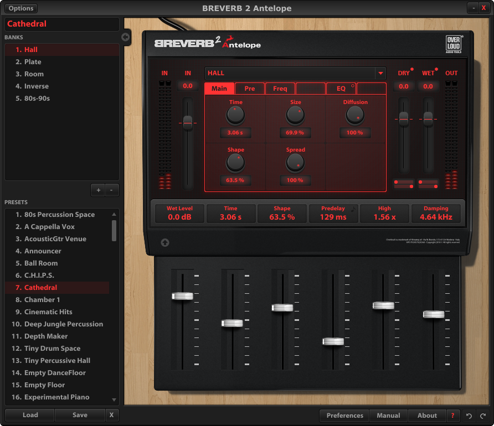The width and height of the screenshot is (494, 426).
Task: Add a bank with the plus button
Action: 98,190
